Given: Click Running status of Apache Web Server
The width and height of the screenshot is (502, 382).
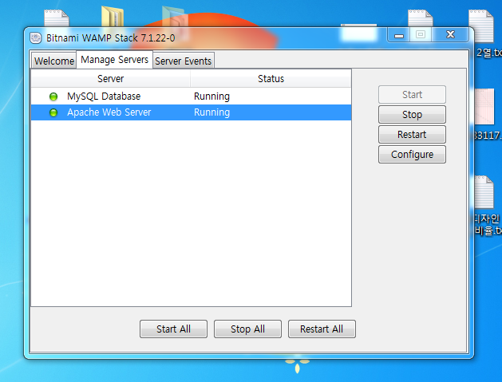Looking at the screenshot, I should tap(211, 112).
